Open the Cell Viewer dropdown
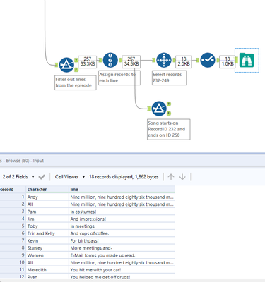Image resolution: width=265 pixels, height=282 pixels. (70, 177)
